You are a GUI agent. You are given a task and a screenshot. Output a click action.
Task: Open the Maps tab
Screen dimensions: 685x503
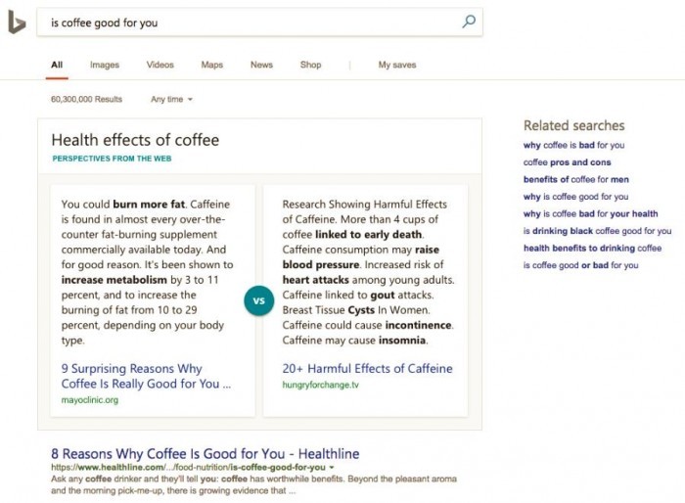pyautogui.click(x=211, y=65)
